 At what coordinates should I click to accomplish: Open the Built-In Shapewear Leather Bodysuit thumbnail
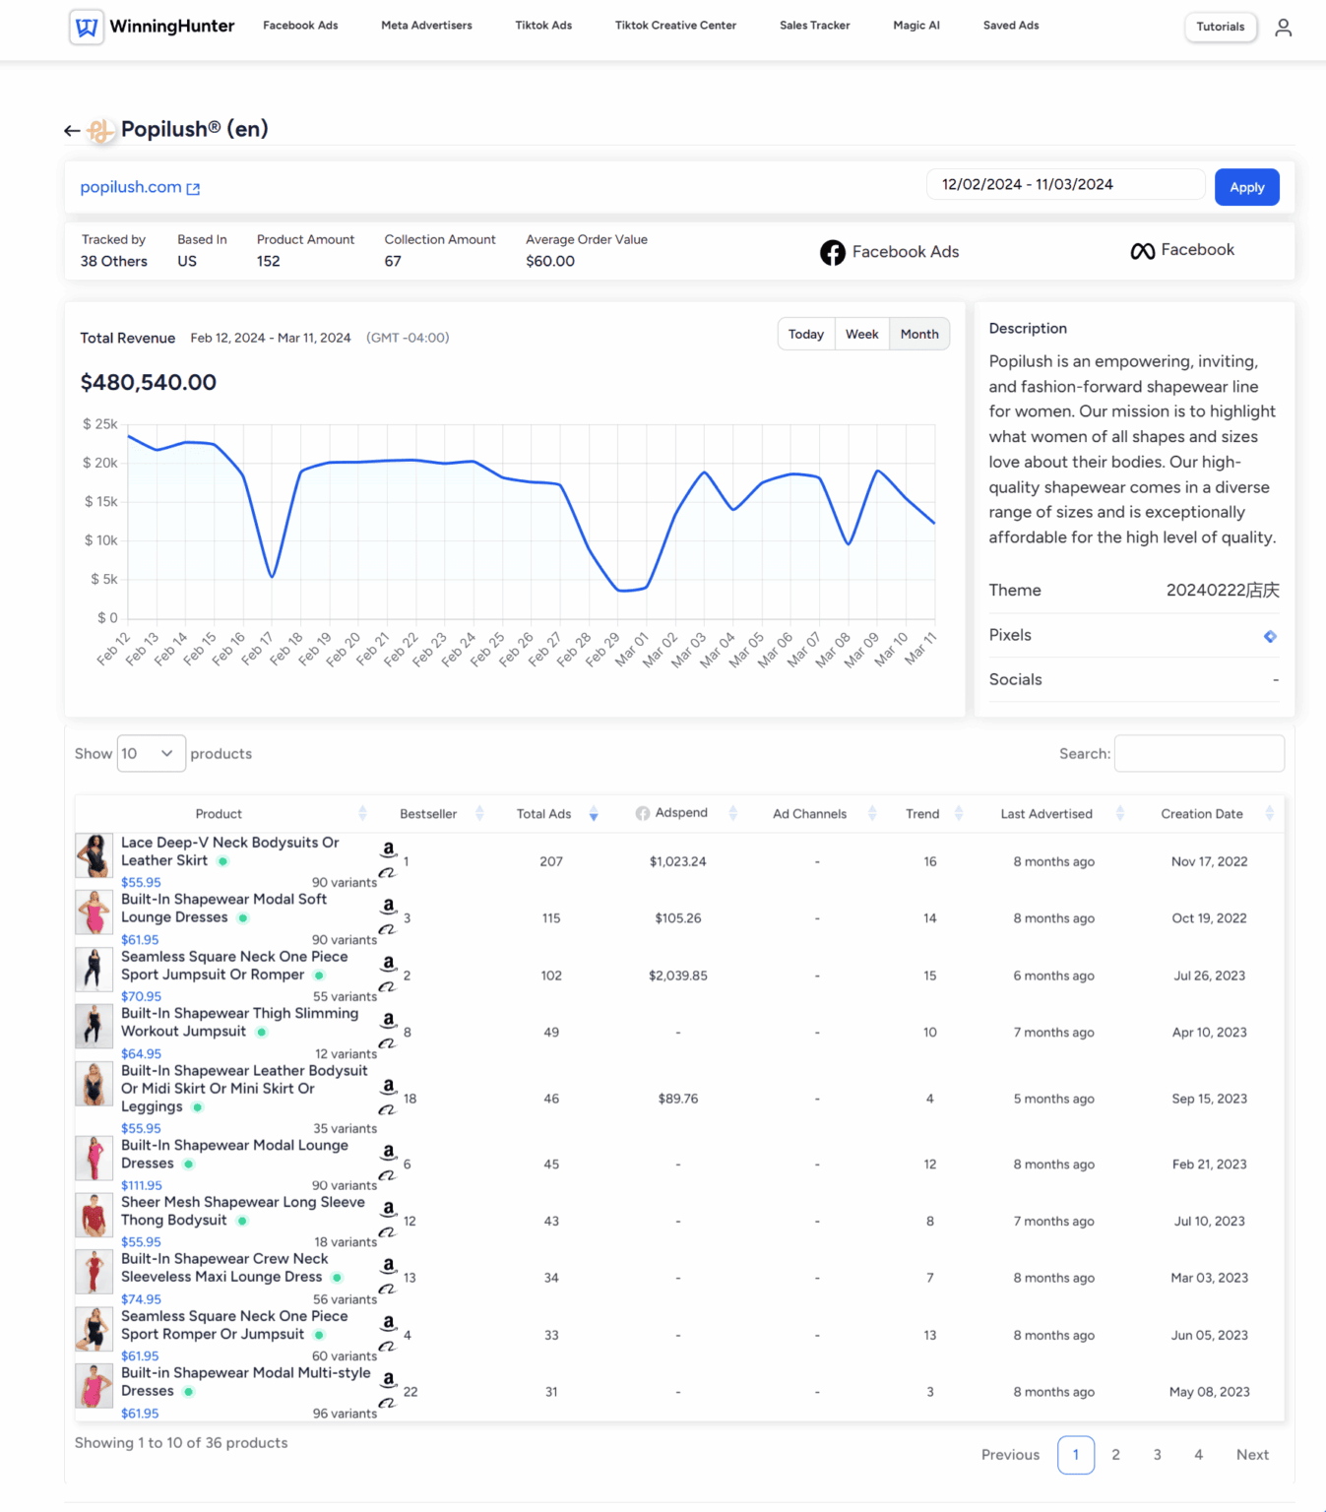[x=95, y=1084]
